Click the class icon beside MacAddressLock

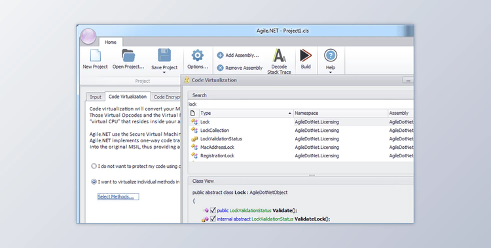pyautogui.click(x=194, y=147)
